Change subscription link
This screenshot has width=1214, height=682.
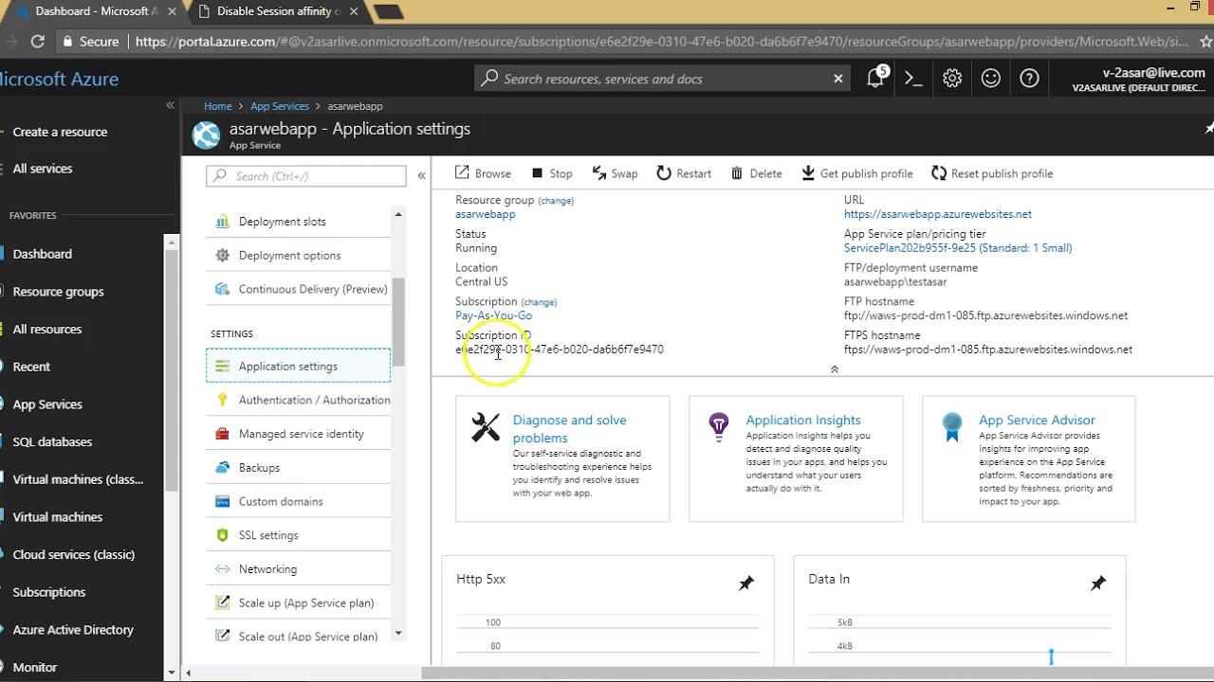click(x=539, y=302)
